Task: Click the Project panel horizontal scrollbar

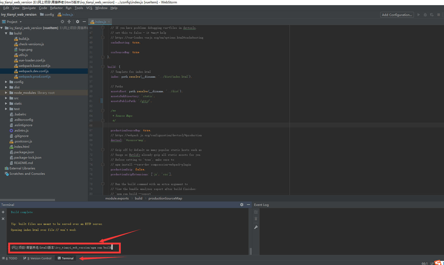Action: coord(27,200)
